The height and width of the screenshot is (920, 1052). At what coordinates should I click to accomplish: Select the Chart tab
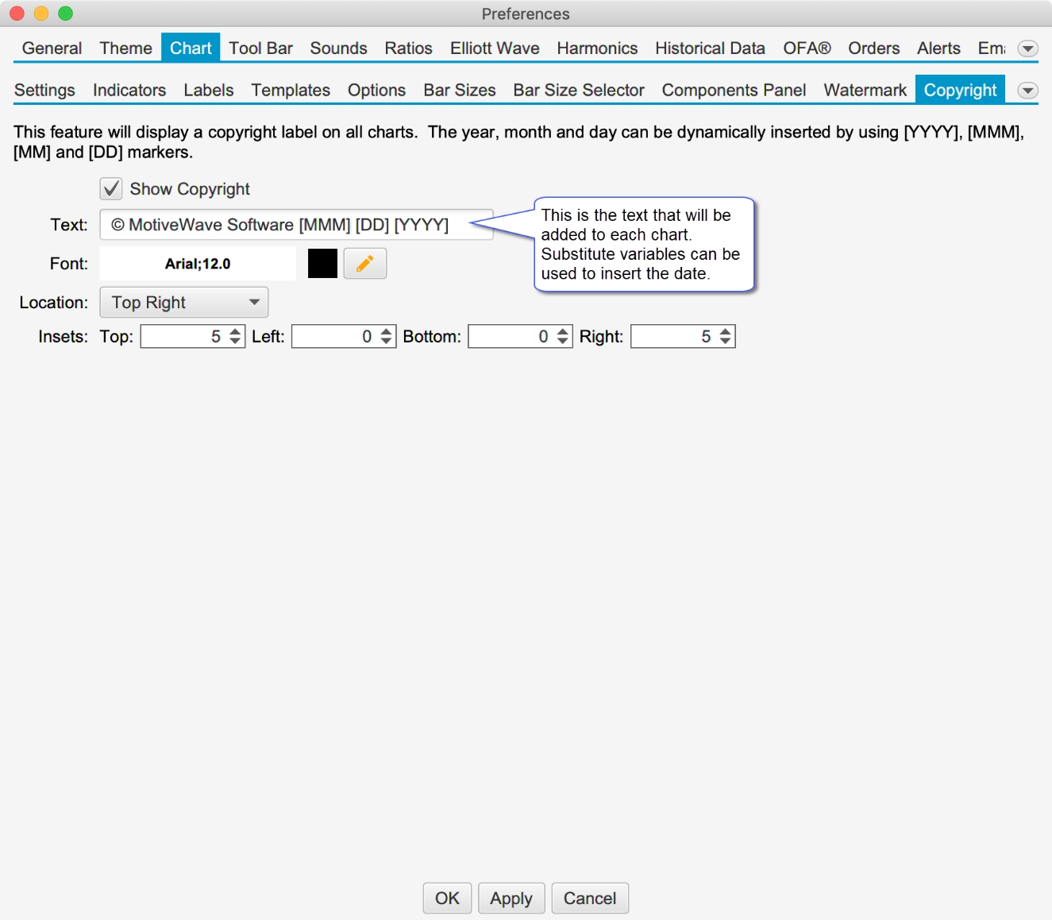tap(191, 48)
